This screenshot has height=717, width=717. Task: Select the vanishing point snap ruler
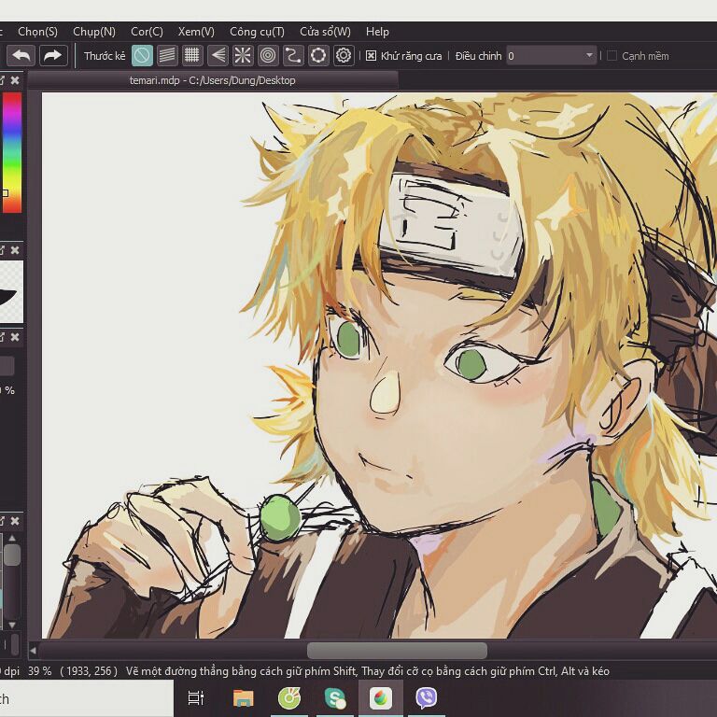coord(218,56)
